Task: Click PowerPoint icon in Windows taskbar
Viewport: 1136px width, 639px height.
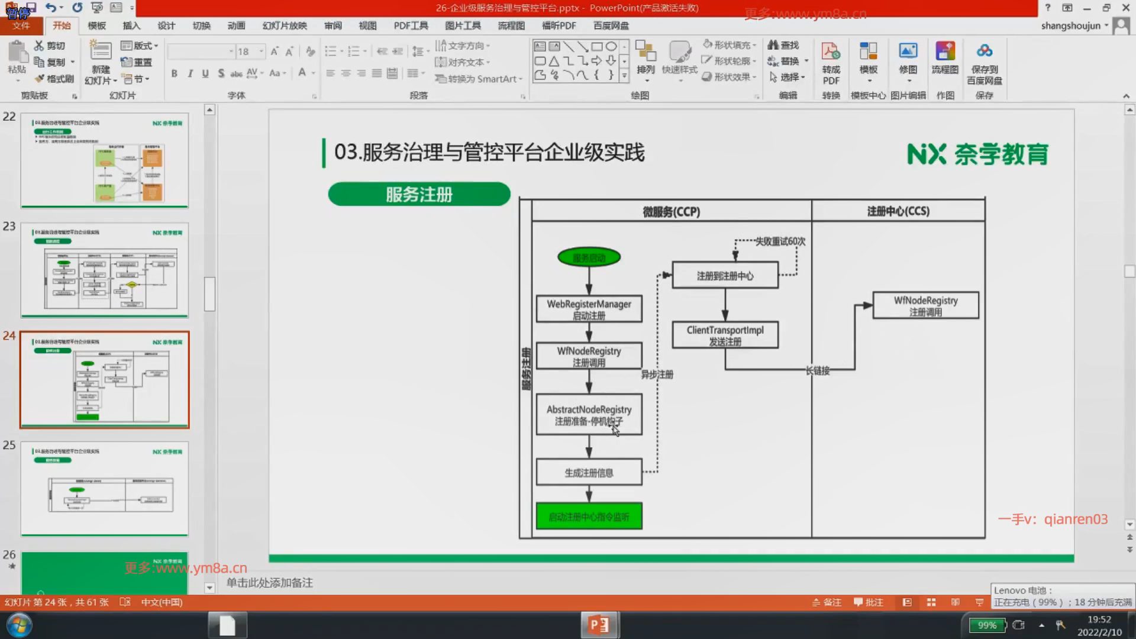Action: click(599, 625)
